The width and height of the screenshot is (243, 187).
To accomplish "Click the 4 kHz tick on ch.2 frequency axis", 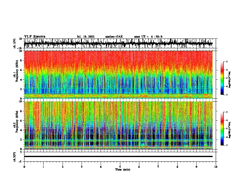I will coord(21,130).
